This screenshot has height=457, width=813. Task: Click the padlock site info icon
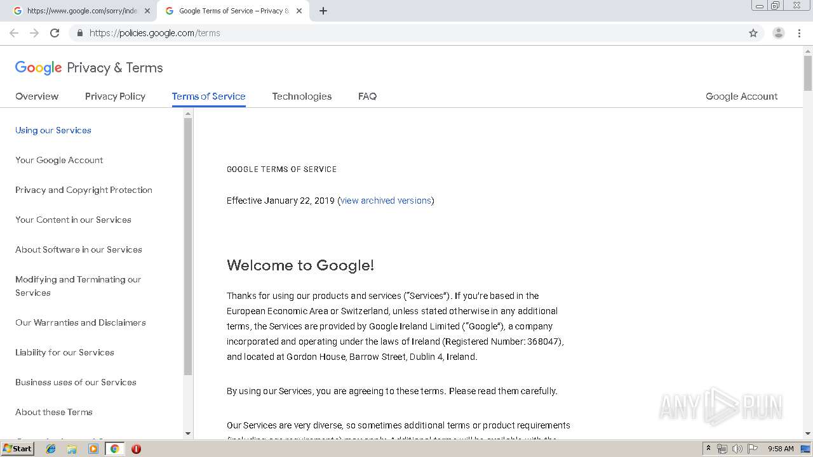tap(79, 33)
